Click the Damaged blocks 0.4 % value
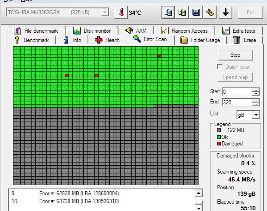 point(248,163)
